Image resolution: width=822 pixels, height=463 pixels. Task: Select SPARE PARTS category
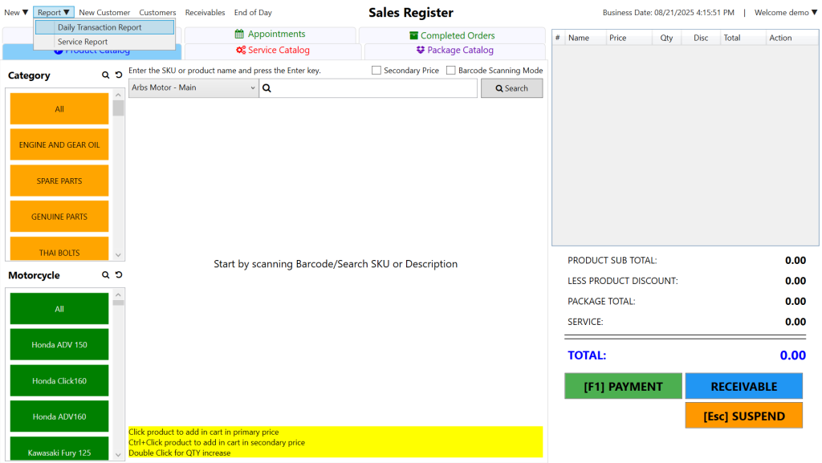coord(59,181)
